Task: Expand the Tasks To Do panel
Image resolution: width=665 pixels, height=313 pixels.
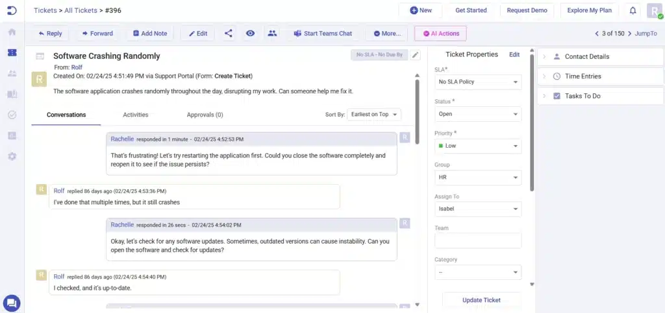Action: pos(600,96)
